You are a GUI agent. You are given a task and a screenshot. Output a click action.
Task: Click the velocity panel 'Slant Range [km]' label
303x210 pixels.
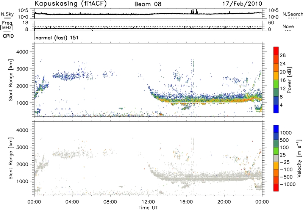11,158
